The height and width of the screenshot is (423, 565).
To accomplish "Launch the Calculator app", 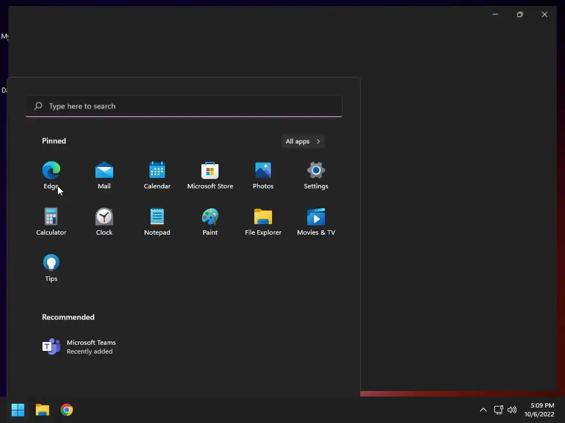I will click(x=51, y=222).
